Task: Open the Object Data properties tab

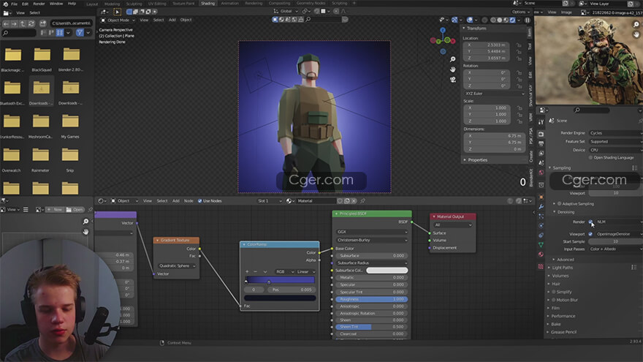Action: coord(541,244)
